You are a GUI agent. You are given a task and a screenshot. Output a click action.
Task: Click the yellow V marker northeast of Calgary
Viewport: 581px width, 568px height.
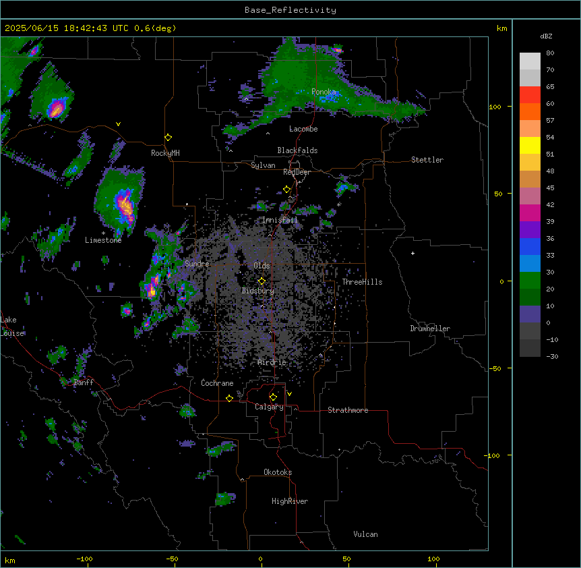point(289,394)
